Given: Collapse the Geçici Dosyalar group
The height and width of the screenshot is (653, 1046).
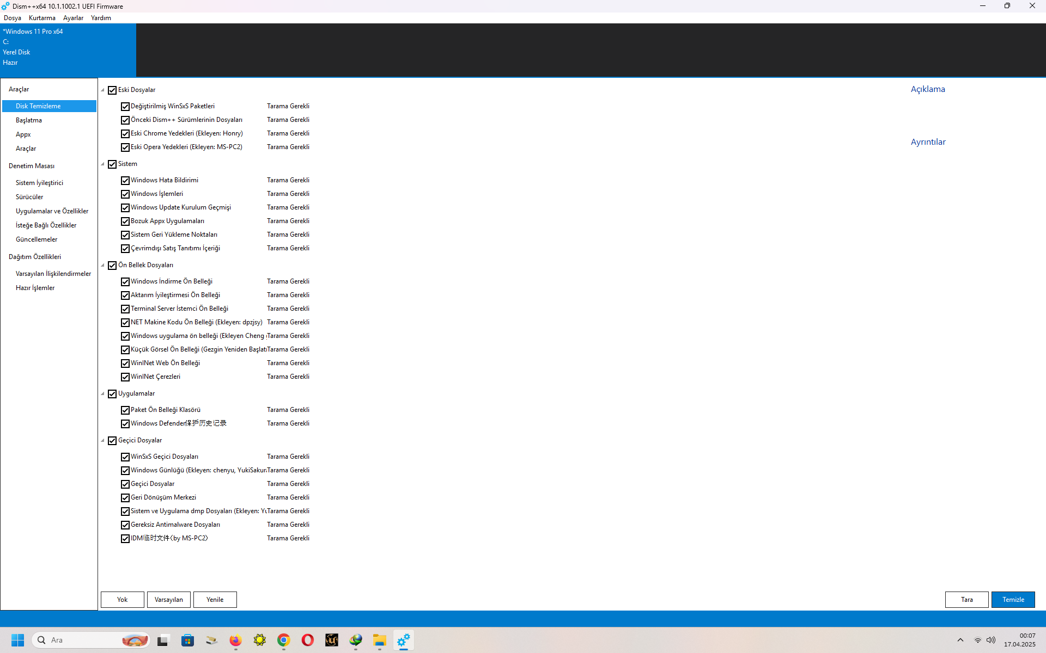Looking at the screenshot, I should tap(102, 441).
